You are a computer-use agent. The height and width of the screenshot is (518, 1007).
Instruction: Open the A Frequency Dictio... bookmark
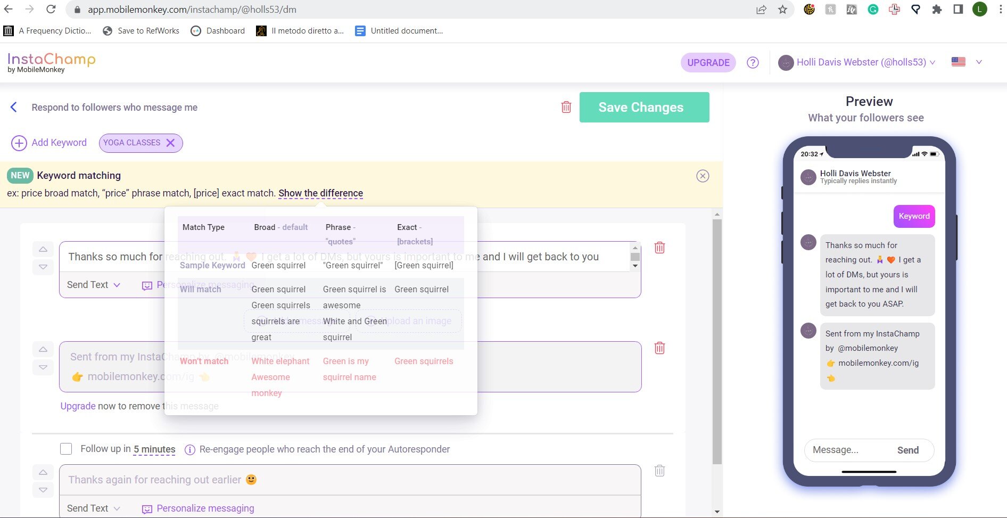tap(47, 31)
